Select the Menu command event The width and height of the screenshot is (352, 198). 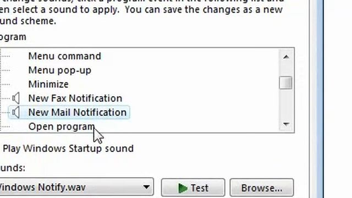(x=65, y=56)
